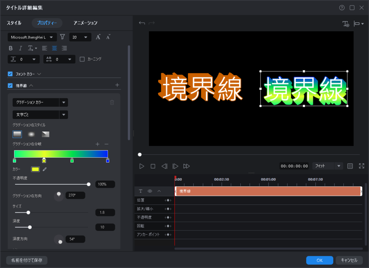This screenshot has height=268, width=369.
Task: Open the font name dropdown
Action: click(x=32, y=37)
